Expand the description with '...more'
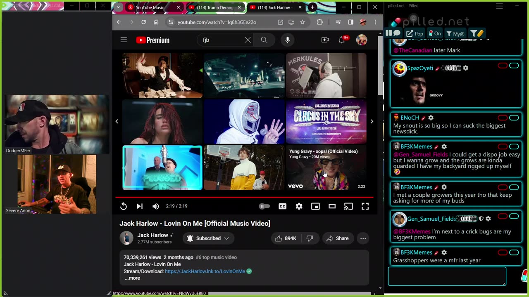The width and height of the screenshot is (529, 297). click(x=132, y=278)
